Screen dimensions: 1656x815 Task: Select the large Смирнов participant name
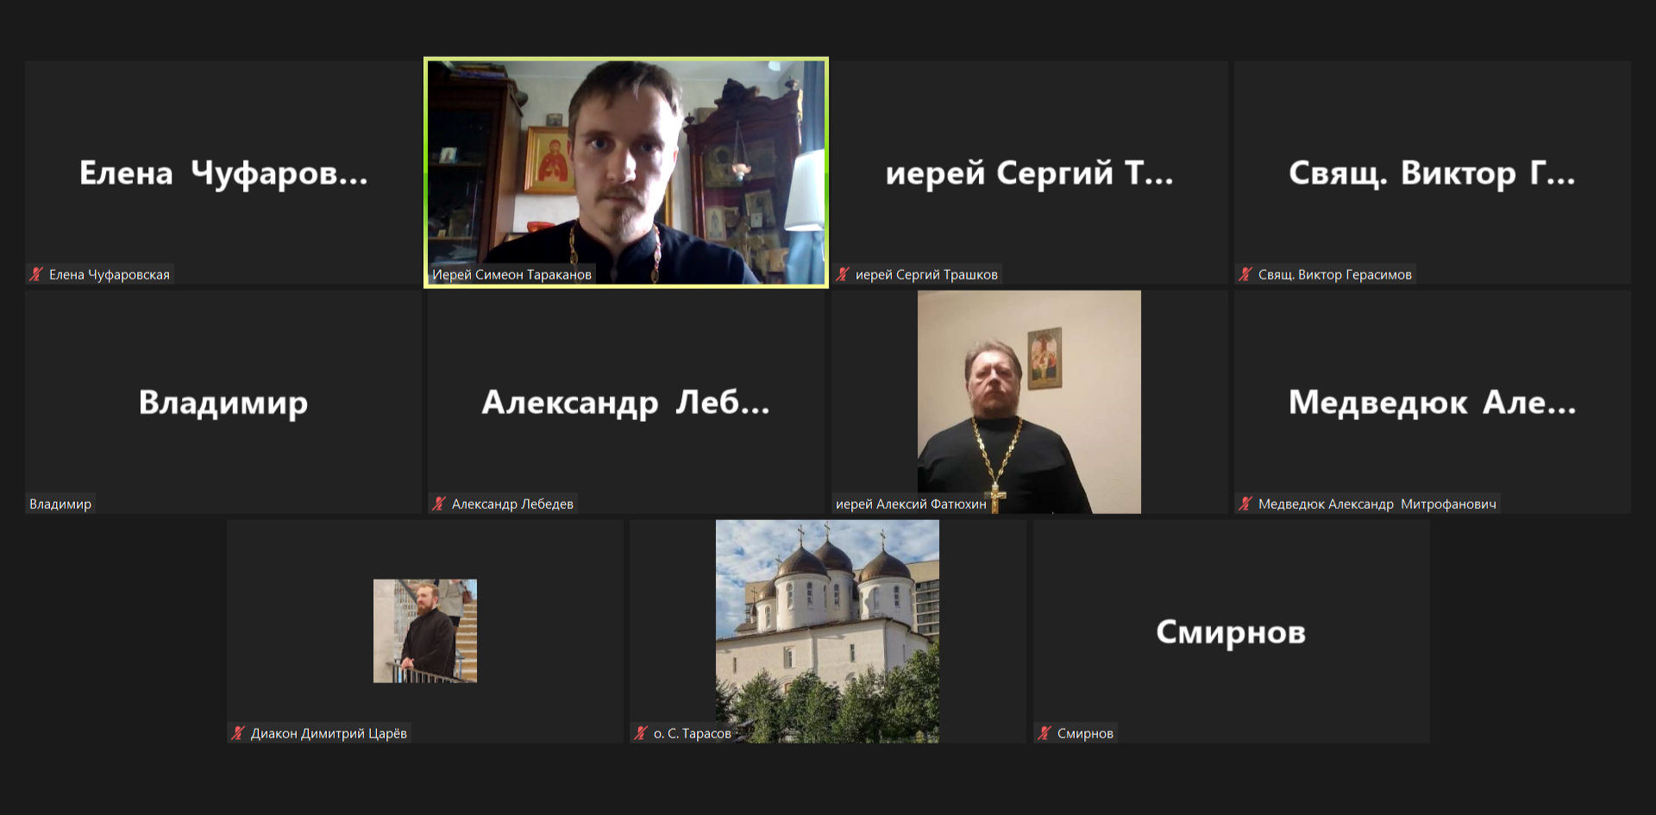(1231, 631)
